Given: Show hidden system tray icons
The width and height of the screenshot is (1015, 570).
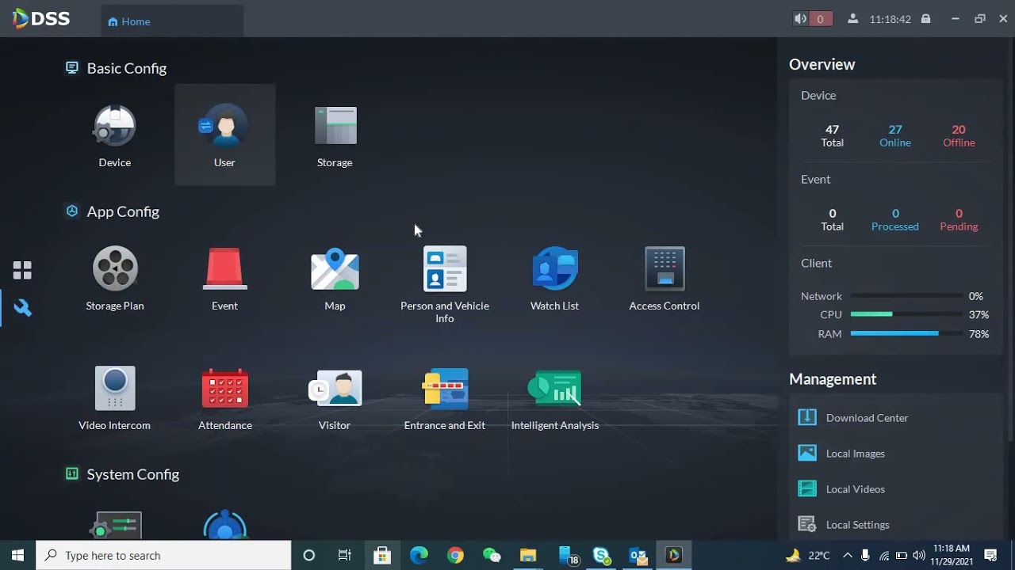Looking at the screenshot, I should 847,556.
